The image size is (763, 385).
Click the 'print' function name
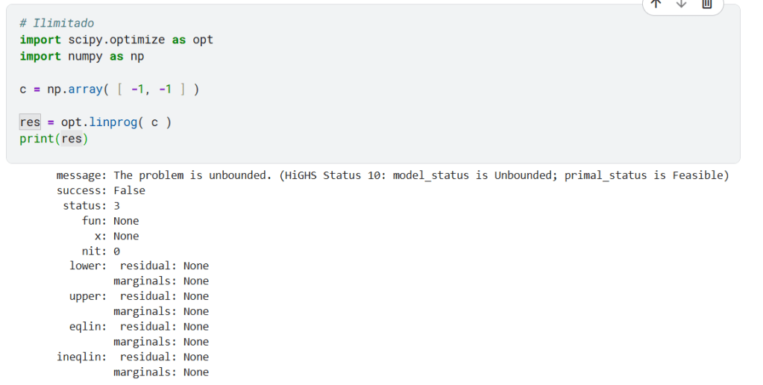point(35,138)
